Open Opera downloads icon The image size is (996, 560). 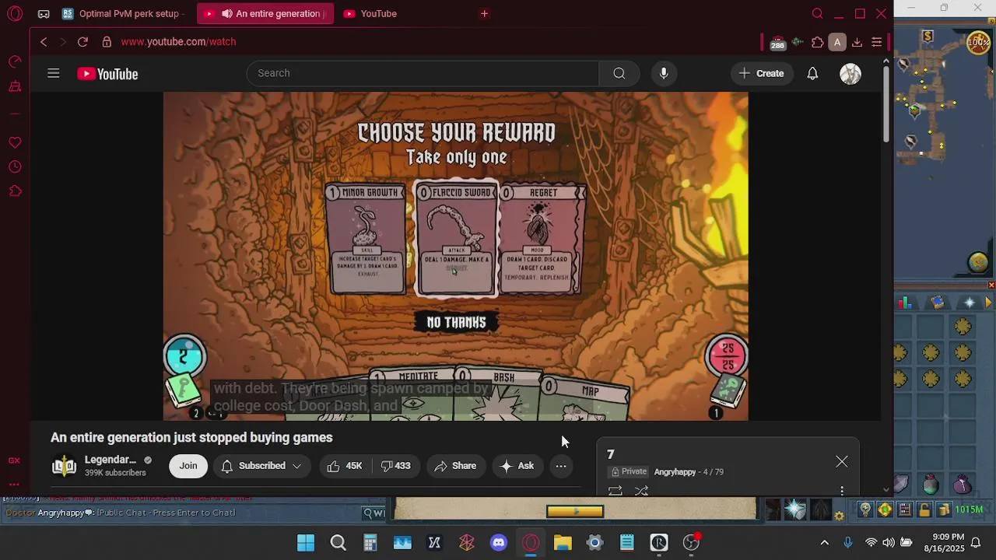tap(857, 42)
